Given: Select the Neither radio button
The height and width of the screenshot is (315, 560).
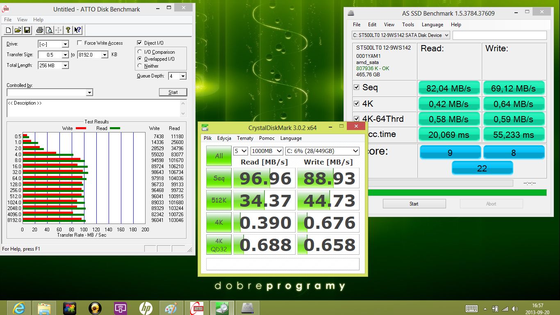Looking at the screenshot, I should 140,66.
